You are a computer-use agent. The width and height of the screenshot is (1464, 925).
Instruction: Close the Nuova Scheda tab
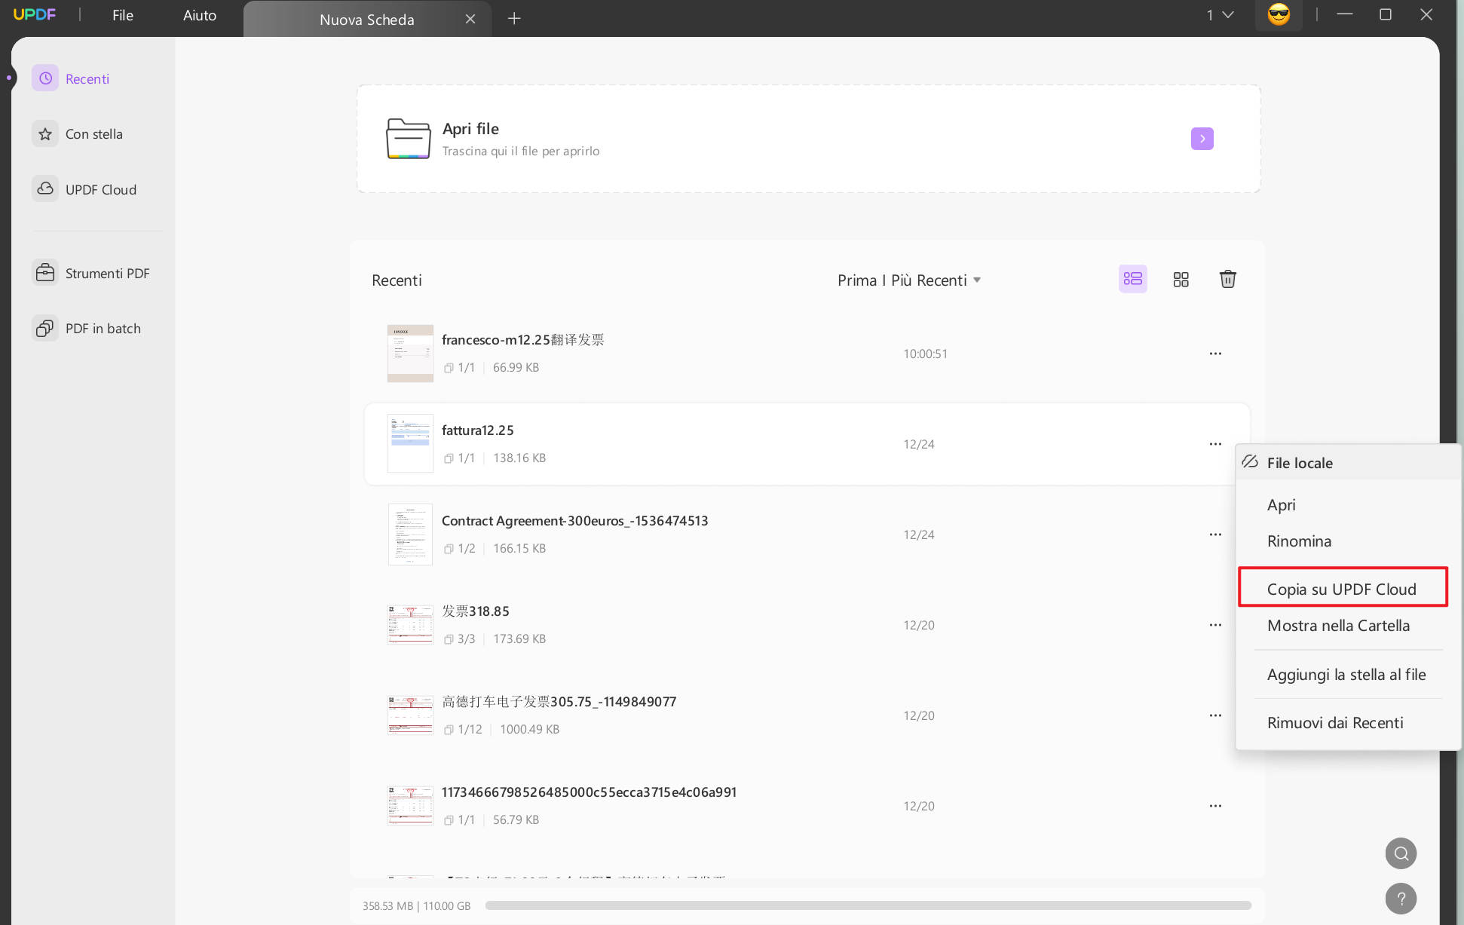(470, 19)
